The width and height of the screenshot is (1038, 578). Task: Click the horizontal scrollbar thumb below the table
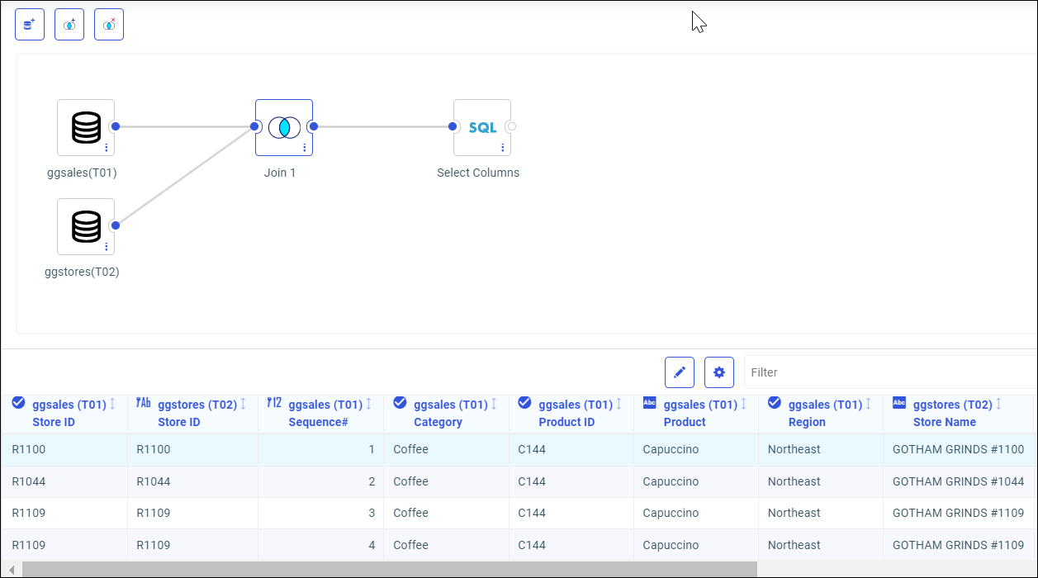[390, 570]
